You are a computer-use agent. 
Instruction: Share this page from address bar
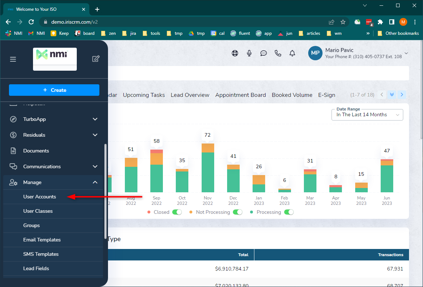pos(332,22)
